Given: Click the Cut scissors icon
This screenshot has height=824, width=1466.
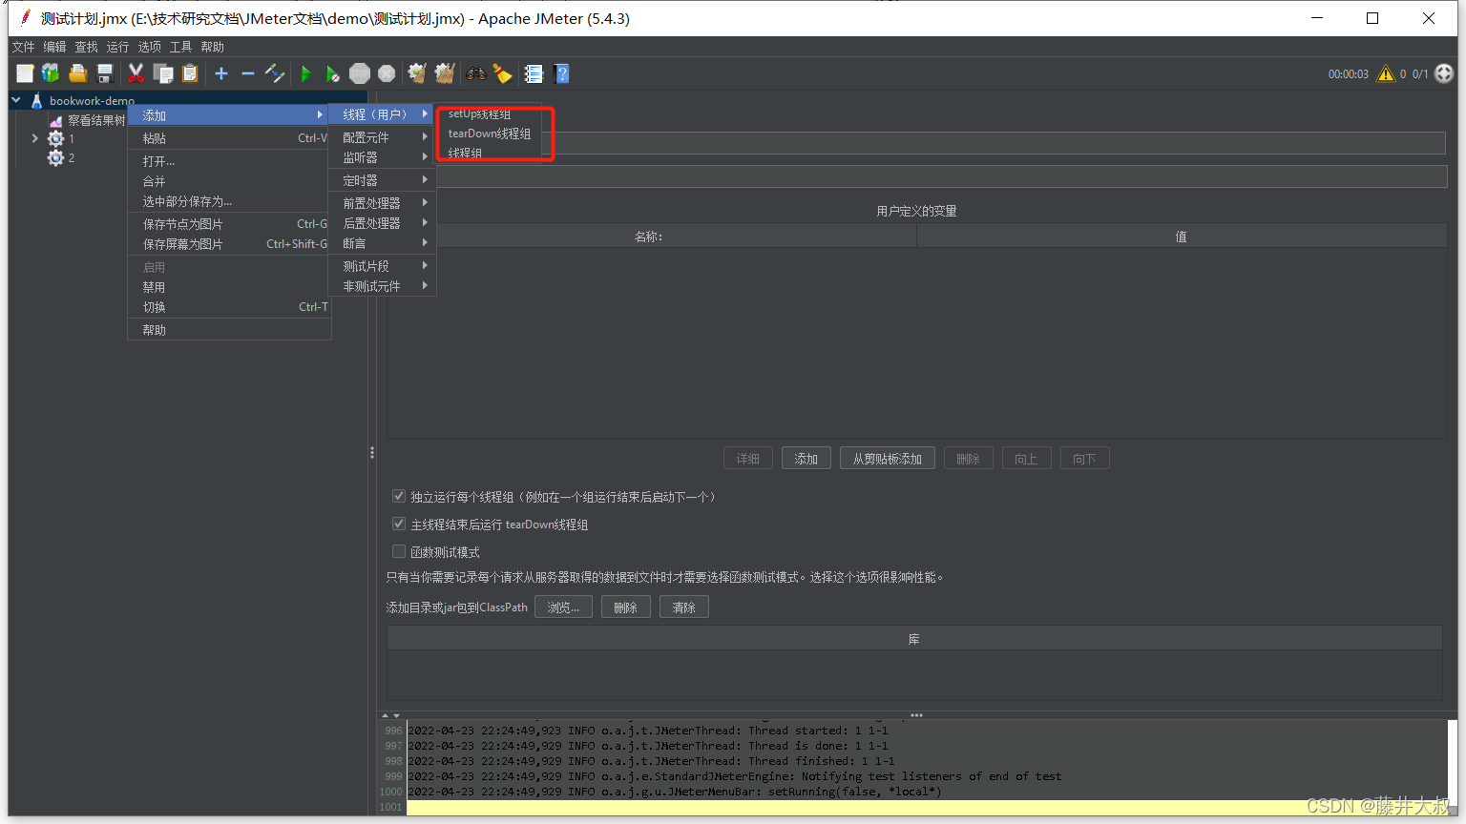Looking at the screenshot, I should 136,73.
